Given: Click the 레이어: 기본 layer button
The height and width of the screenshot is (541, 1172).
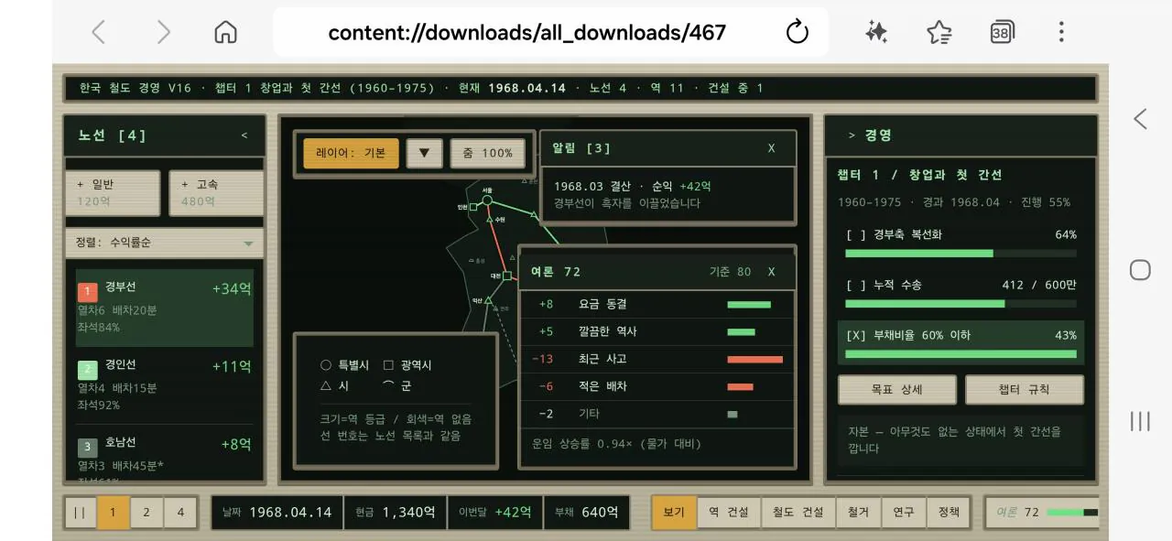Looking at the screenshot, I should click(352, 153).
